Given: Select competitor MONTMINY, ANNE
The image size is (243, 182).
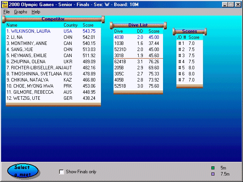Looking at the screenshot, I should (53, 43).
